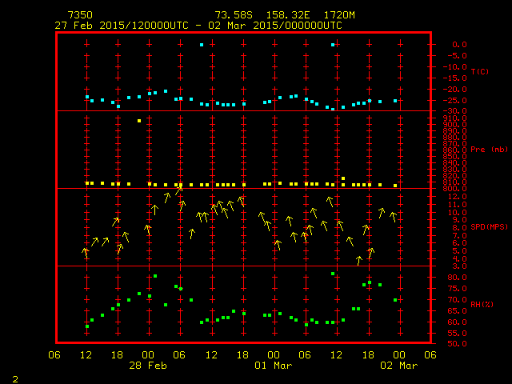Viewport: 512px width, 384px height.
Task: Click the cyan temperature point near 0°C on 01 Mar
Action: pyautogui.click(x=333, y=45)
